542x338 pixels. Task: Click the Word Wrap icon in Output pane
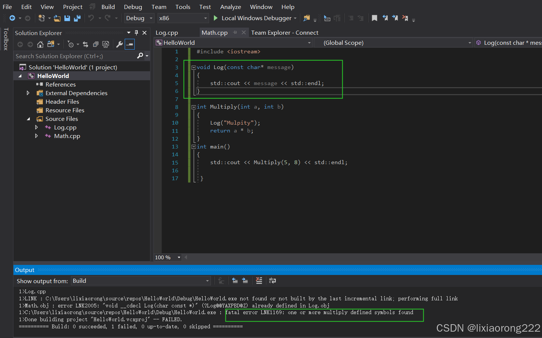point(272,281)
